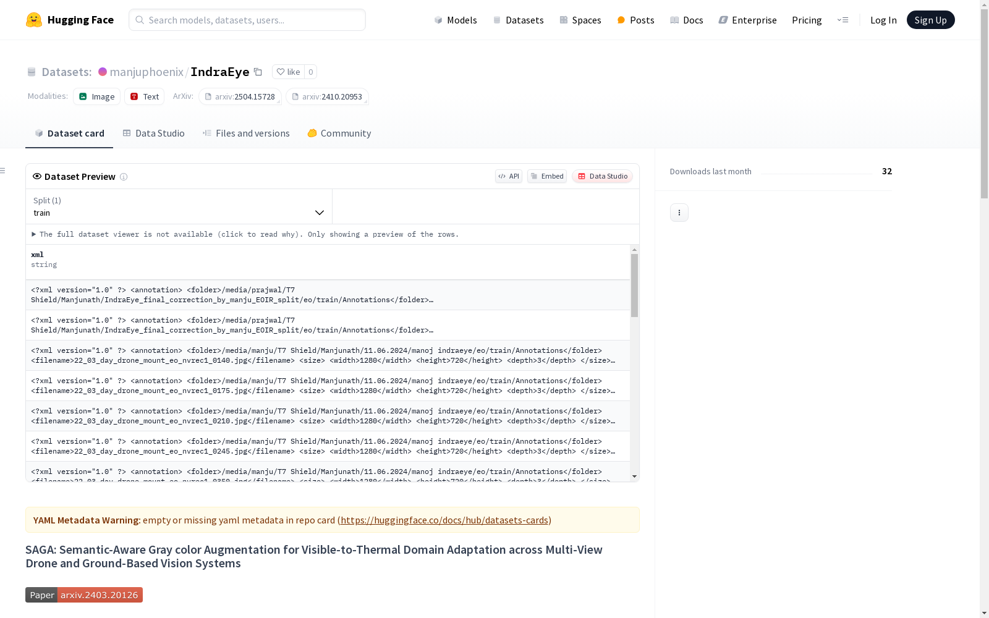
Task: Go to Spaces in top navigation
Action: tap(580, 20)
